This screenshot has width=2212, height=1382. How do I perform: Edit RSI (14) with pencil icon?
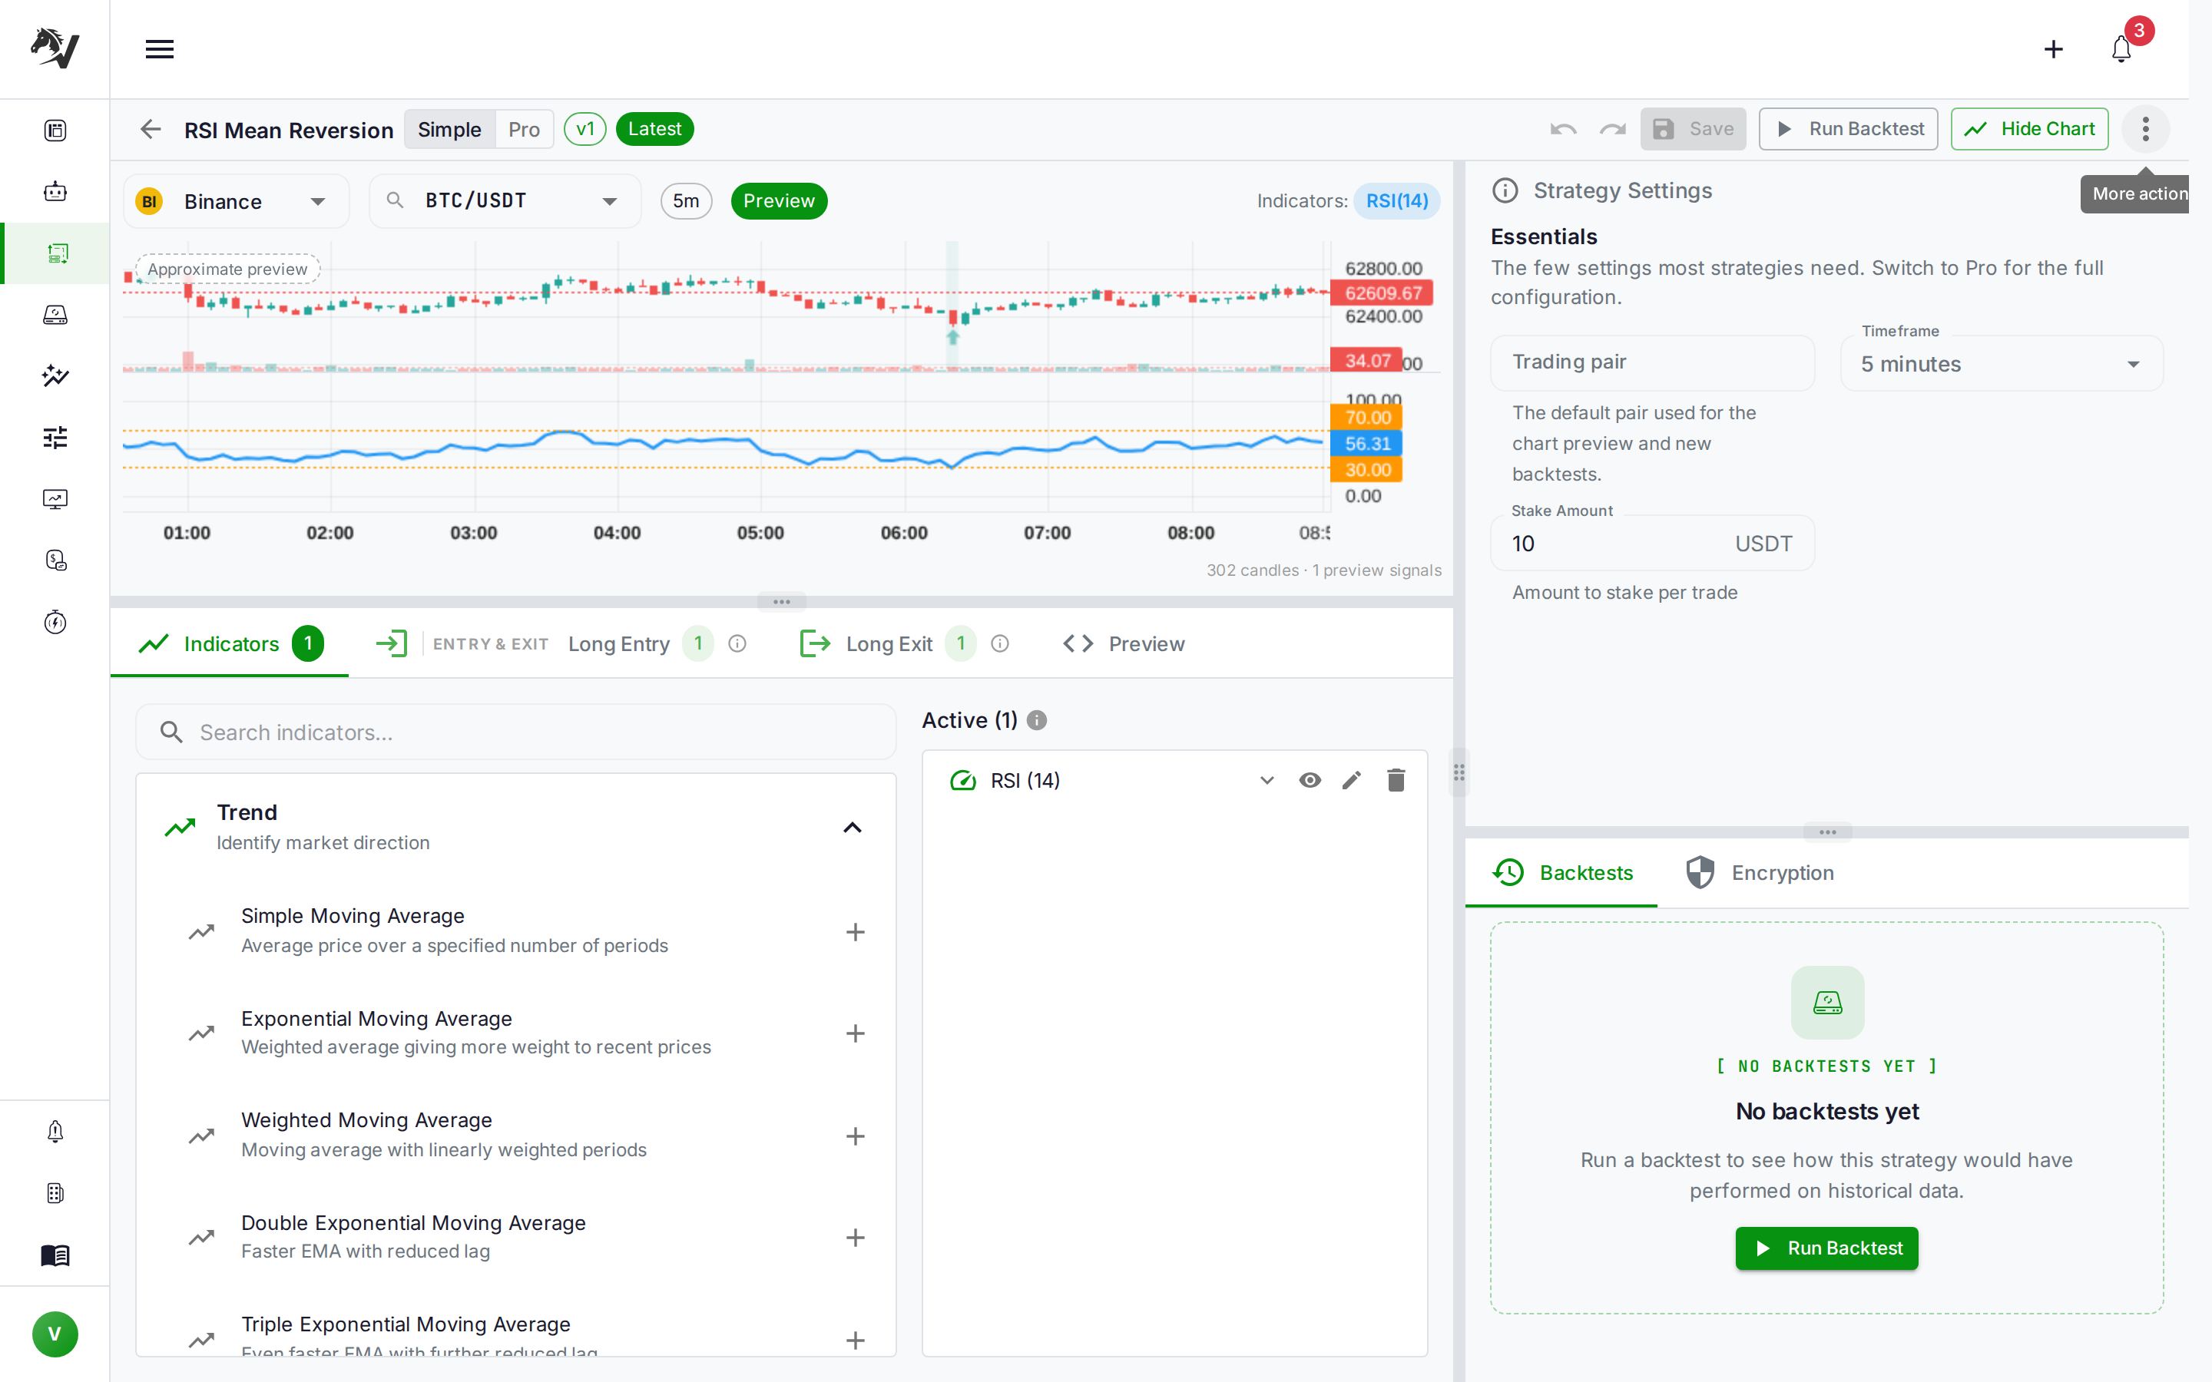(1351, 779)
